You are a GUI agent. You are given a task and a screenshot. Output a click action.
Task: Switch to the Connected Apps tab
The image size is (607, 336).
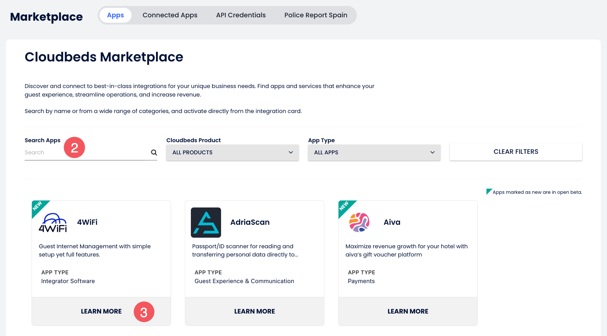(x=170, y=15)
